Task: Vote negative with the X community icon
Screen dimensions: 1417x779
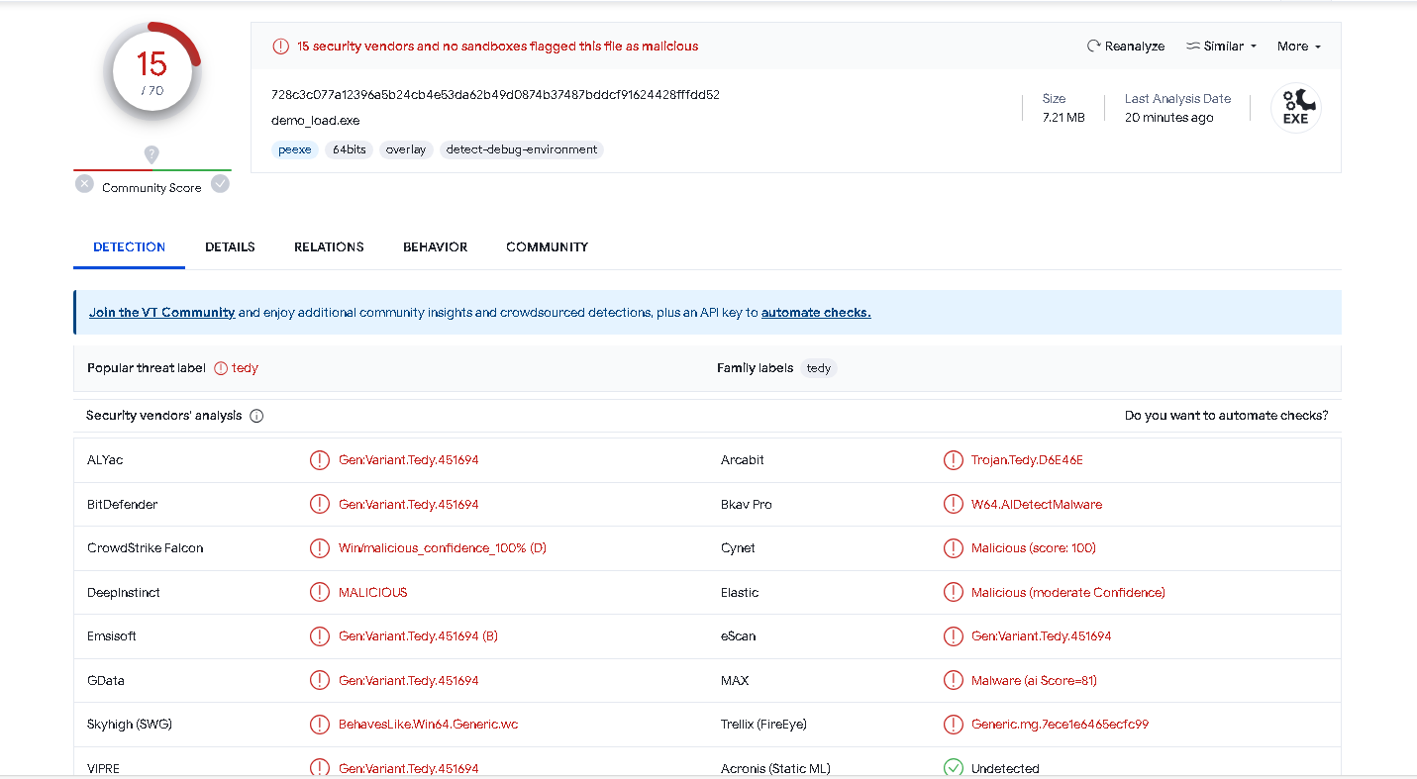Action: click(84, 184)
